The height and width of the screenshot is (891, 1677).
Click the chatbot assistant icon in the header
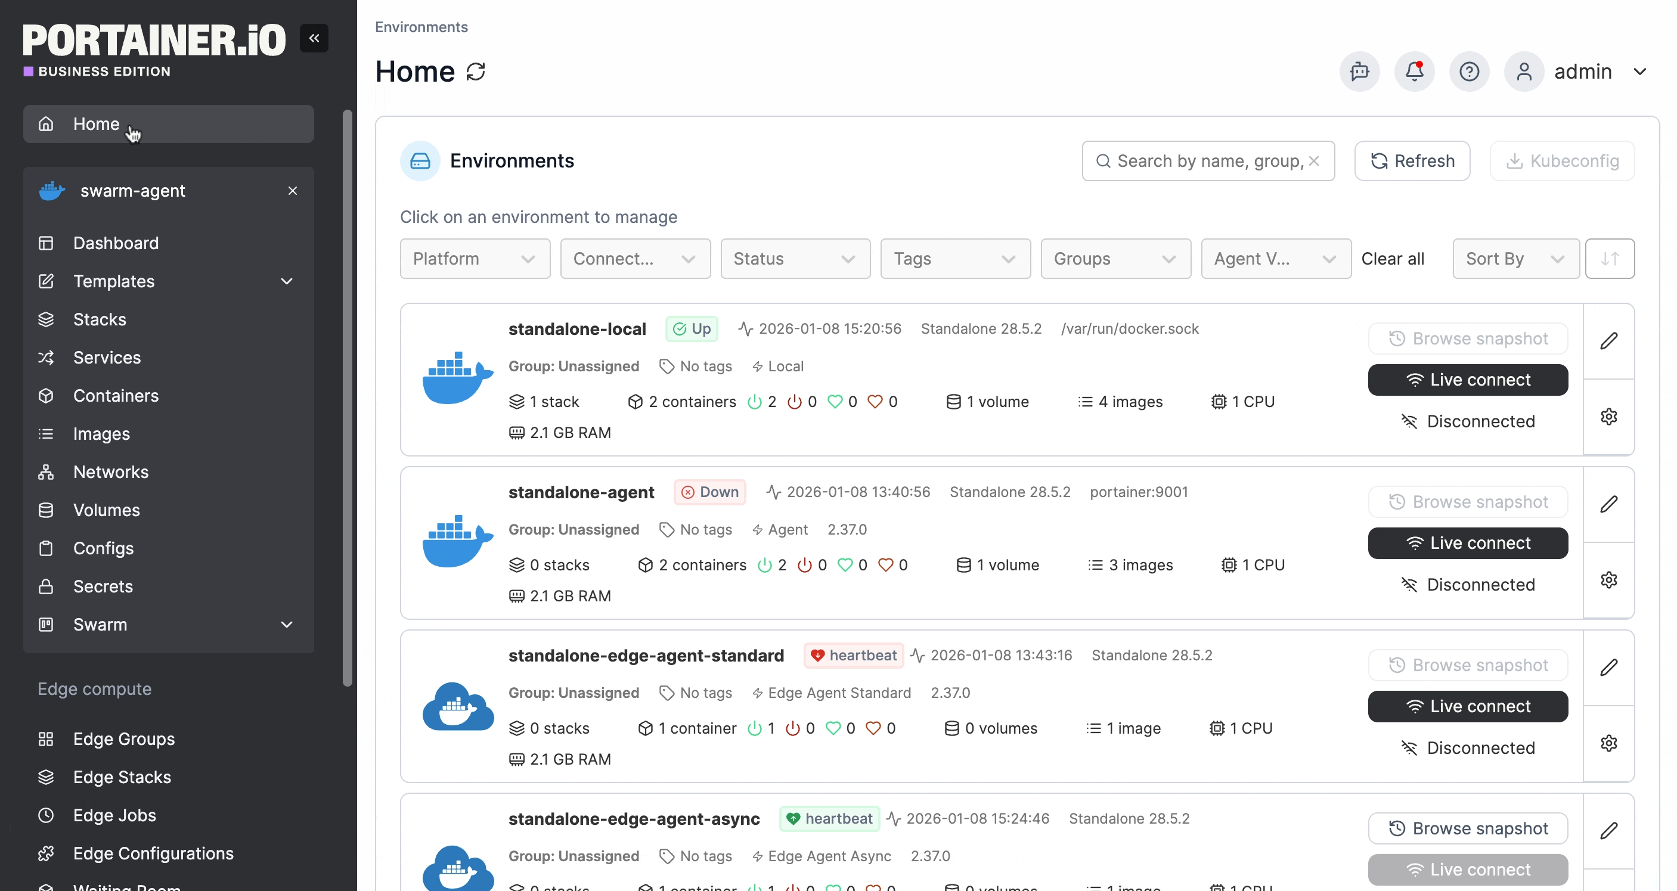coord(1359,72)
